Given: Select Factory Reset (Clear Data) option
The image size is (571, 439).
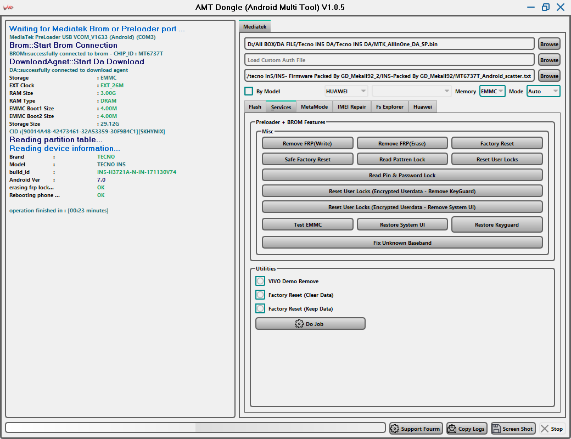Looking at the screenshot, I should 260,295.
